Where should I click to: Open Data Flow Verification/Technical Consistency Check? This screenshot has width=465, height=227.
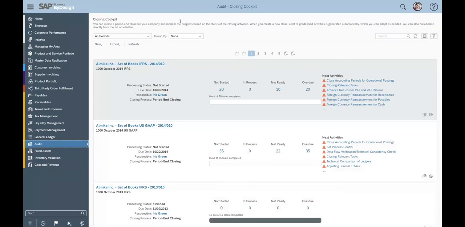point(361,152)
